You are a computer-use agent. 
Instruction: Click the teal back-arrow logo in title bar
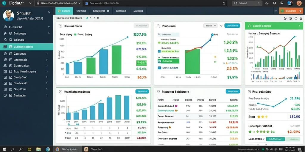(x=4, y=3)
